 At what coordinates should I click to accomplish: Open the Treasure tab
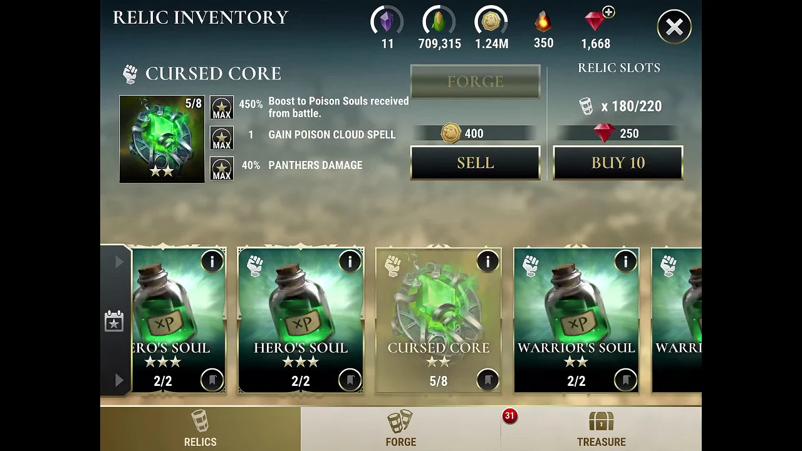(601, 429)
